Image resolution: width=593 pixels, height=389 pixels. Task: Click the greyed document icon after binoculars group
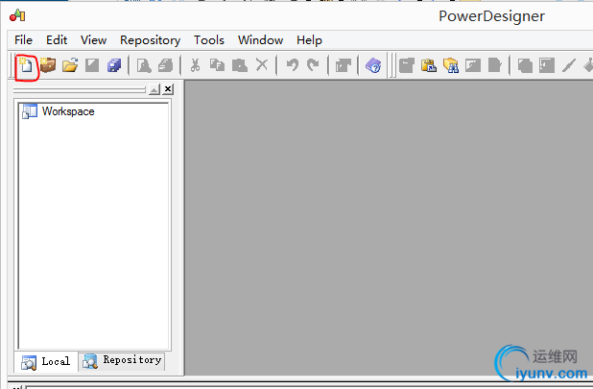(x=495, y=65)
